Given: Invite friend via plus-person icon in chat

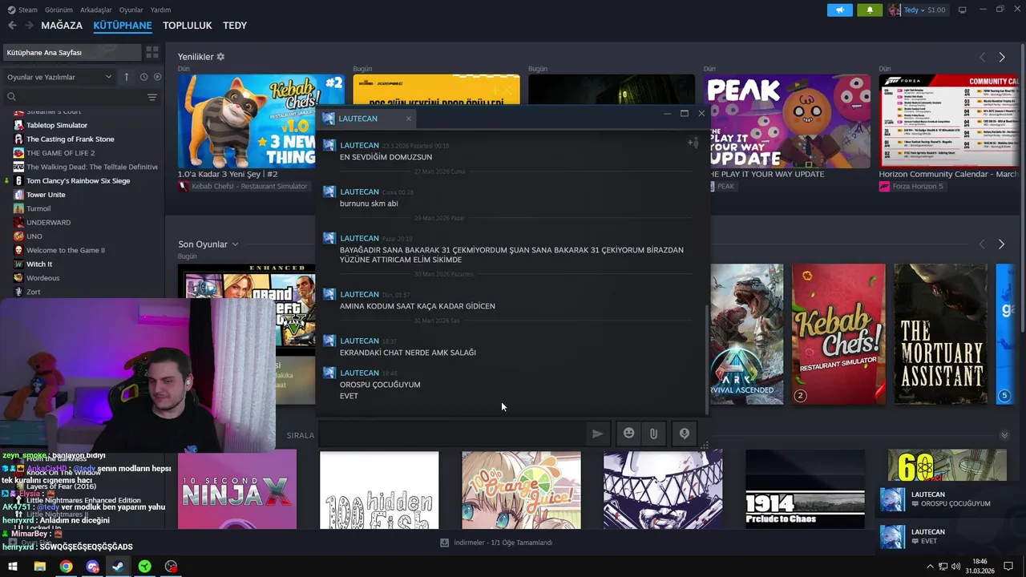Looking at the screenshot, I should coord(693,143).
